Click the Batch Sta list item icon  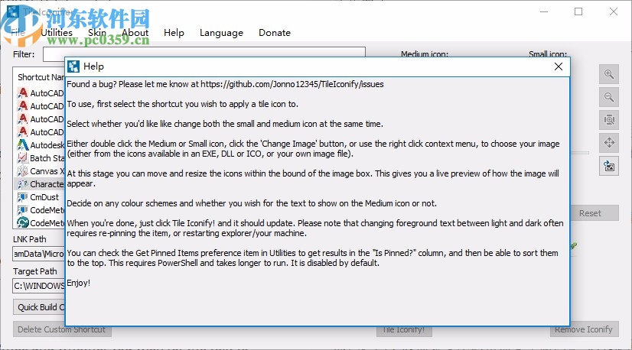[23, 158]
